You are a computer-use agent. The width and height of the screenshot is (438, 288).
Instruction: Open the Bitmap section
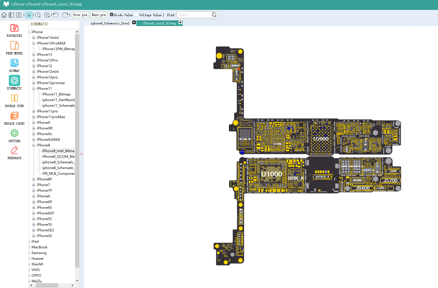(x=14, y=65)
